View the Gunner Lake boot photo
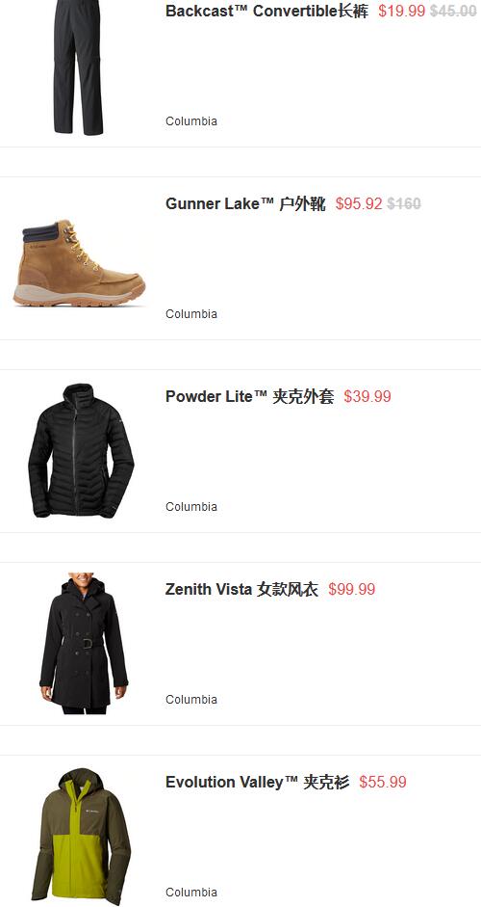This screenshot has width=481, height=907. [x=79, y=262]
